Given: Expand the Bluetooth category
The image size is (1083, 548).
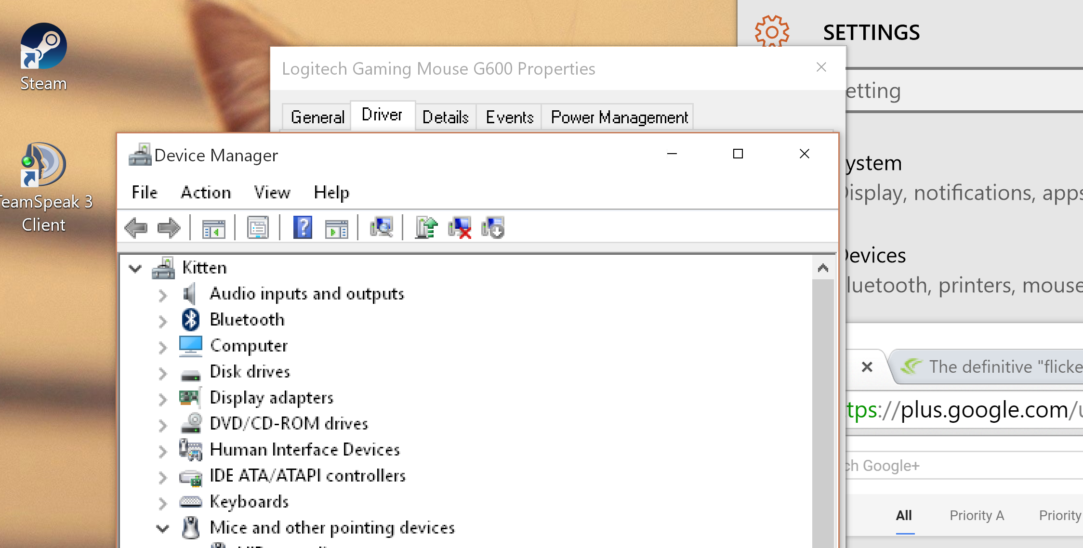Looking at the screenshot, I should 163,321.
